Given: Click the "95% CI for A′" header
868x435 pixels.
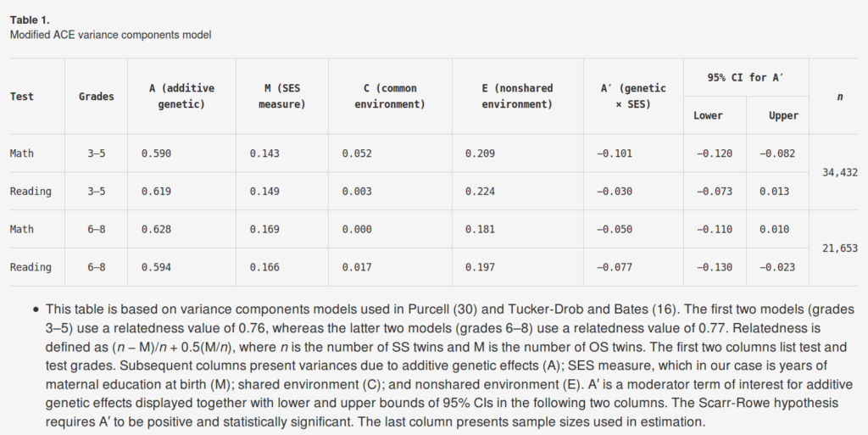Looking at the screenshot, I should [x=745, y=77].
